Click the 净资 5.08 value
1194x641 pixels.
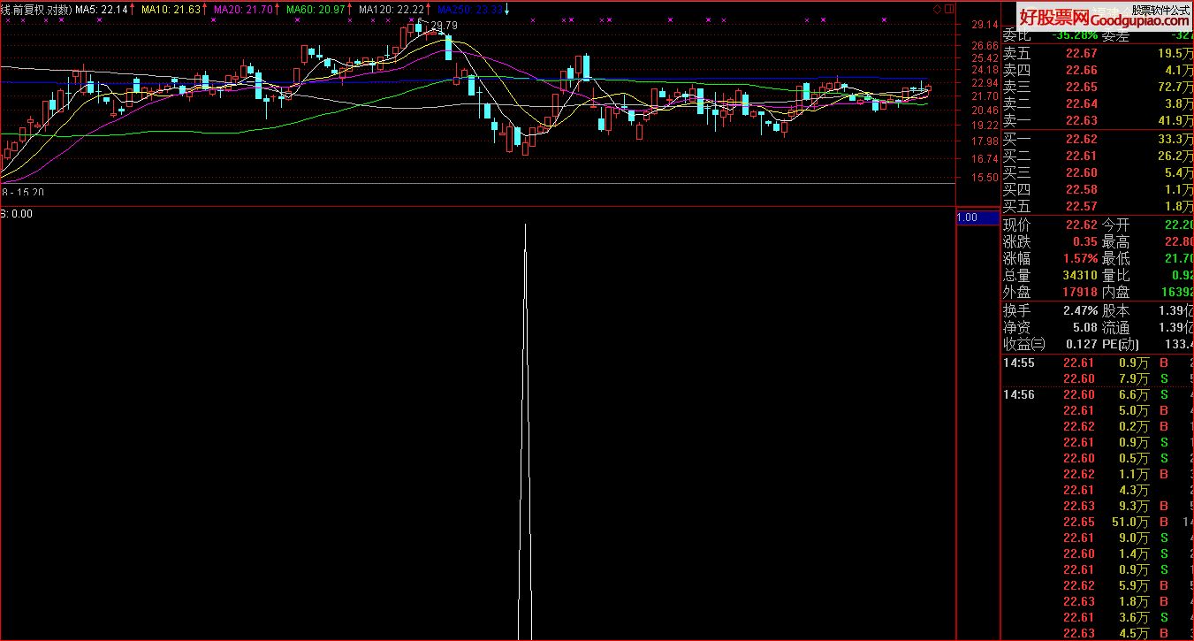click(x=1084, y=328)
